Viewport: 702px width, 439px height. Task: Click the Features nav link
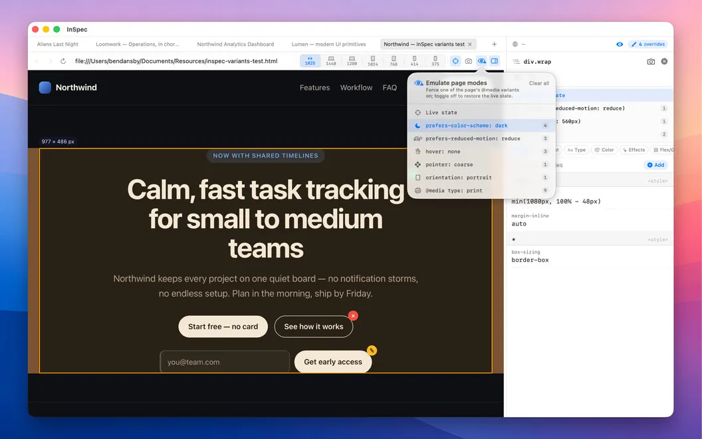(314, 88)
